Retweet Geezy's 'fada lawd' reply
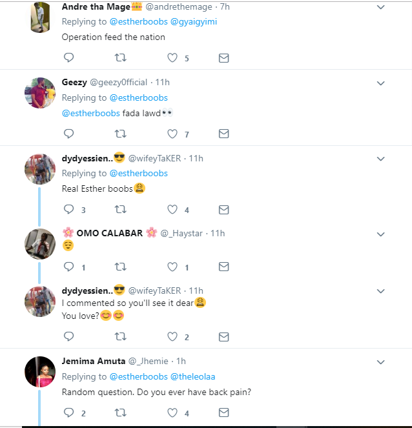Screen dimensions: 412x428 (120, 134)
